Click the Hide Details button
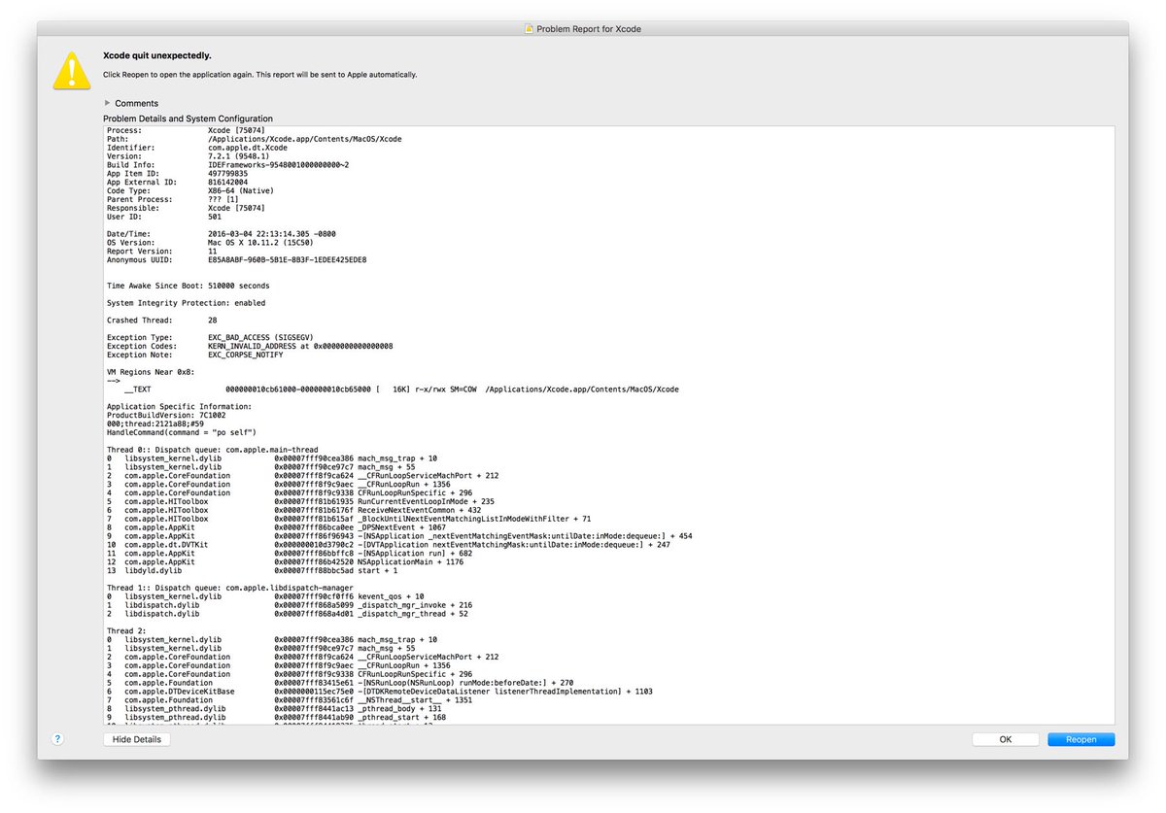The height and width of the screenshot is (813, 1166). [136, 739]
